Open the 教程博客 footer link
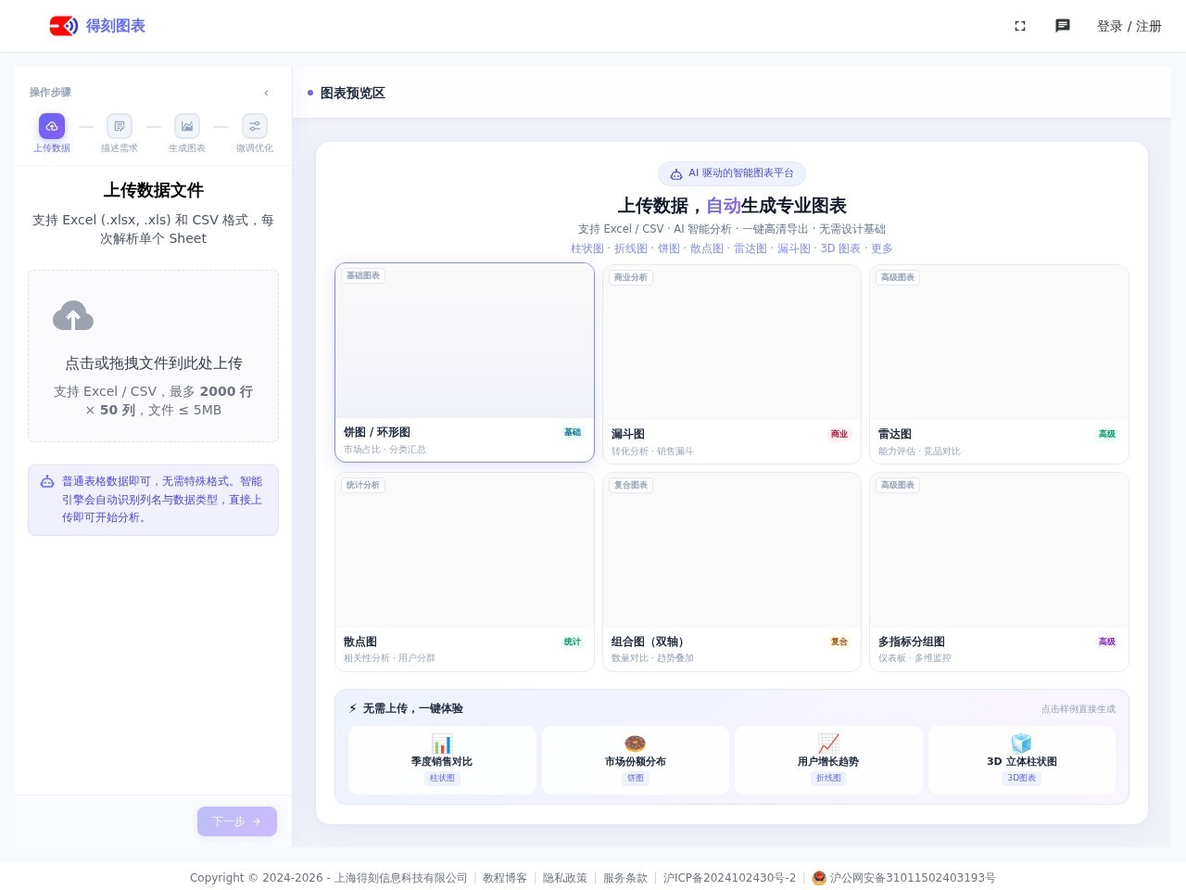The width and height of the screenshot is (1186, 890). click(x=505, y=878)
